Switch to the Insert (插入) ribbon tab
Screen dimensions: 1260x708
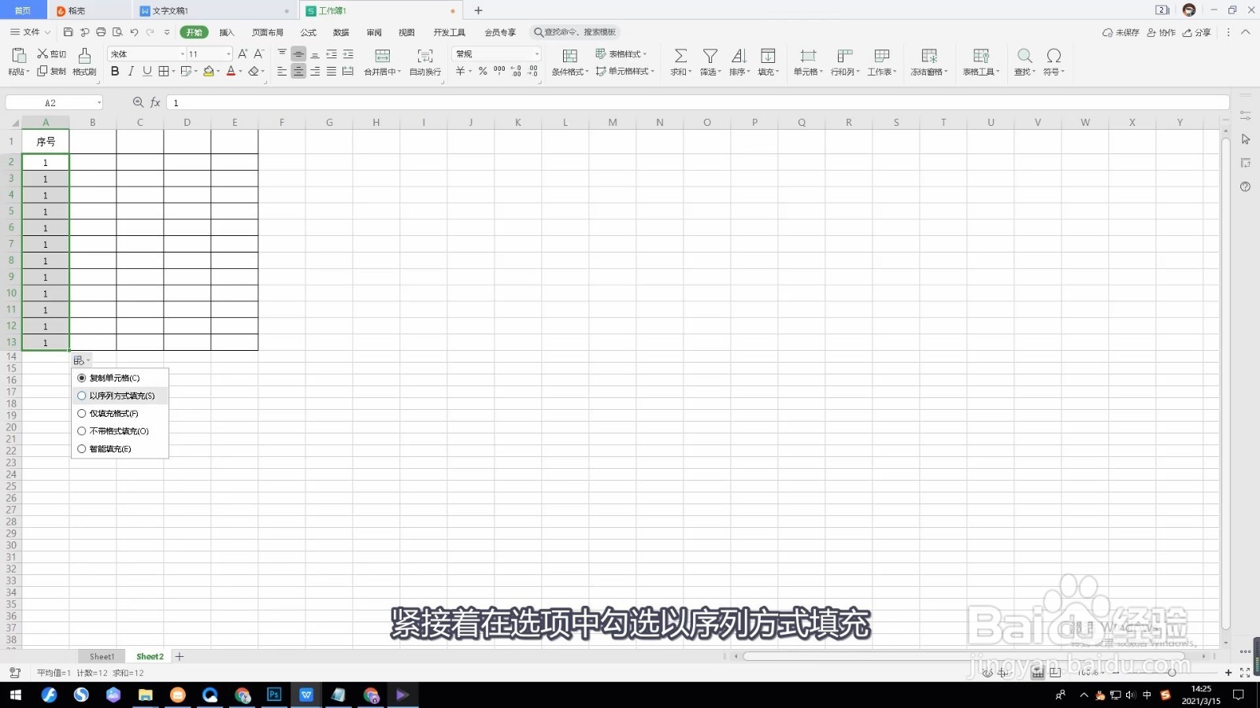pos(227,32)
